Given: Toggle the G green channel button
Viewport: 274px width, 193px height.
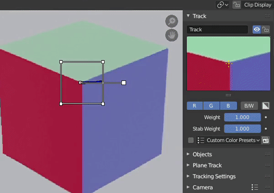Looking at the screenshot, I should tap(211, 106).
